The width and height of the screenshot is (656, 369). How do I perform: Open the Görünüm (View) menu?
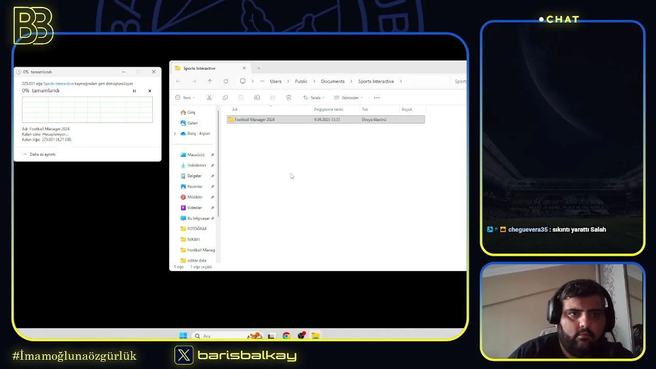[348, 98]
